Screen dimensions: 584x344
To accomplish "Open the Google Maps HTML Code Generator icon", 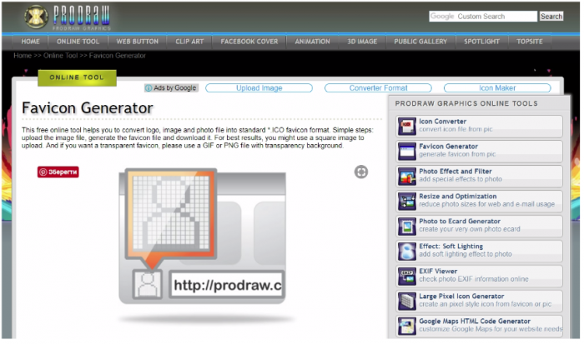I will pyautogui.click(x=406, y=326).
